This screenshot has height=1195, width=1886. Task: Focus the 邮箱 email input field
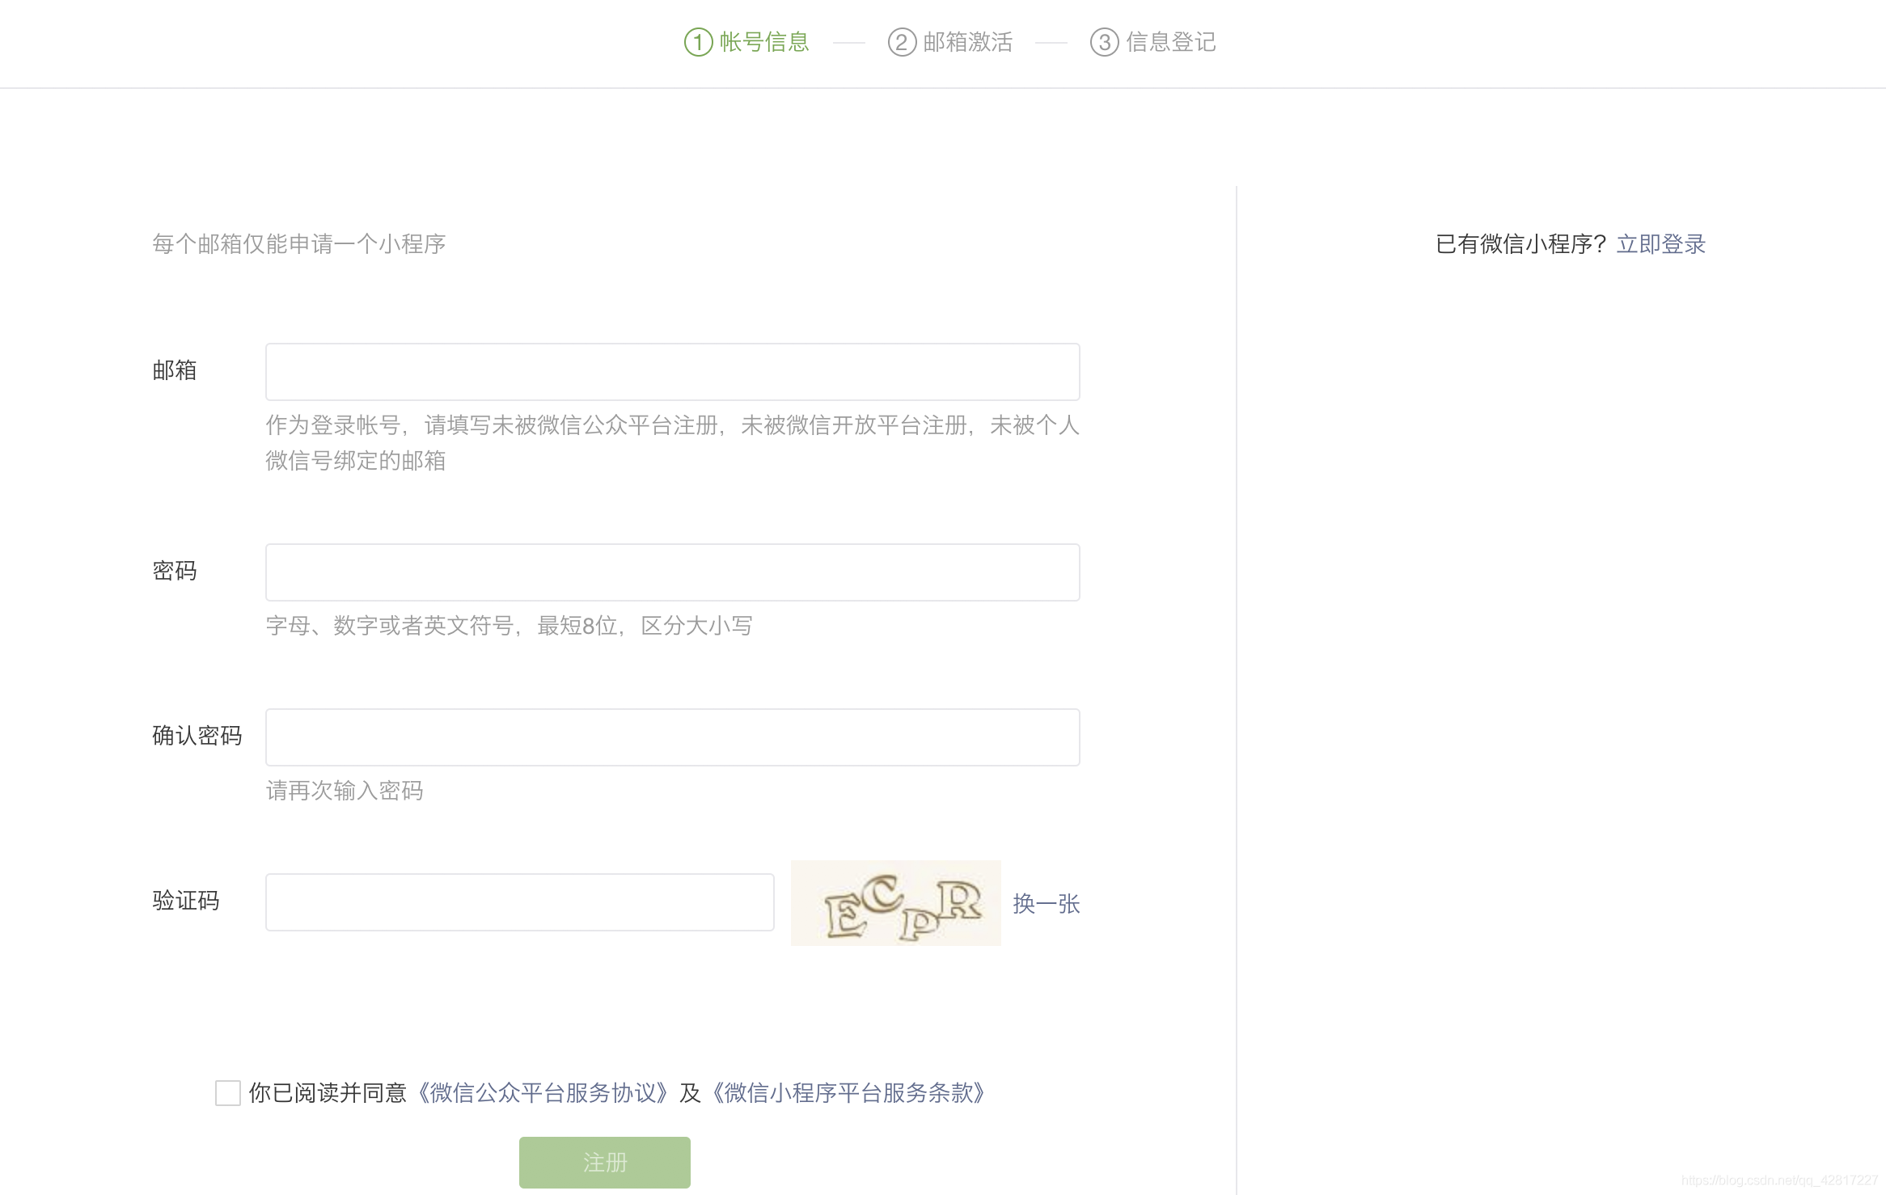click(x=671, y=371)
